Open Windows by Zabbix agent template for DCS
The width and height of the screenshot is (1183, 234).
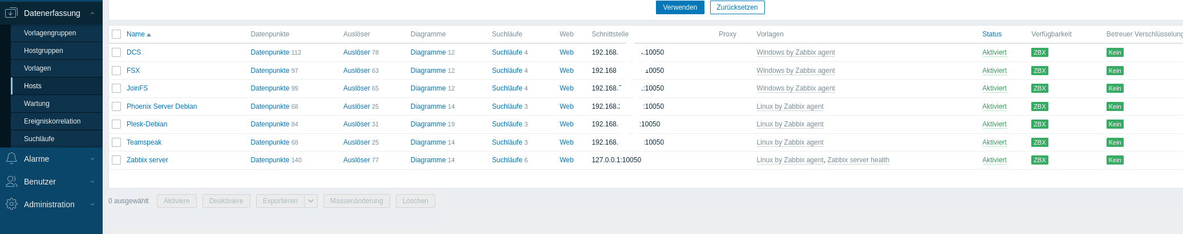tap(796, 52)
